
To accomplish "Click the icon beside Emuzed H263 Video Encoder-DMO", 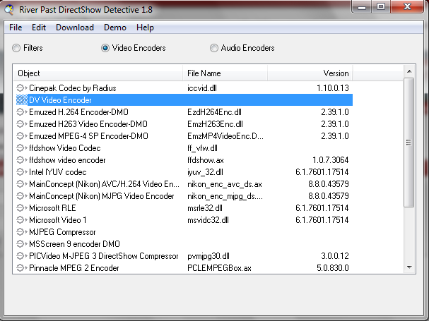I will pos(22,124).
